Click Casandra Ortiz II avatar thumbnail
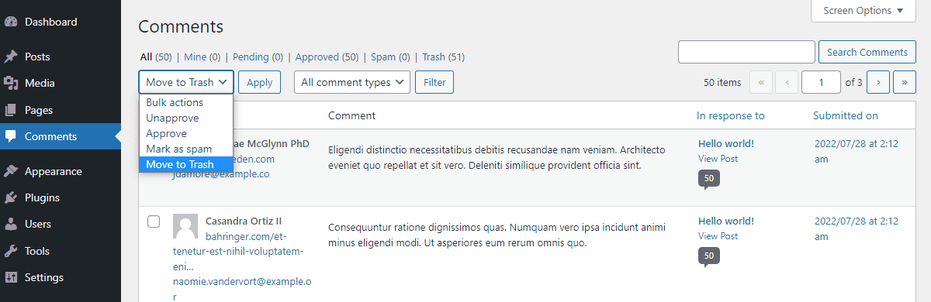 pyautogui.click(x=185, y=227)
